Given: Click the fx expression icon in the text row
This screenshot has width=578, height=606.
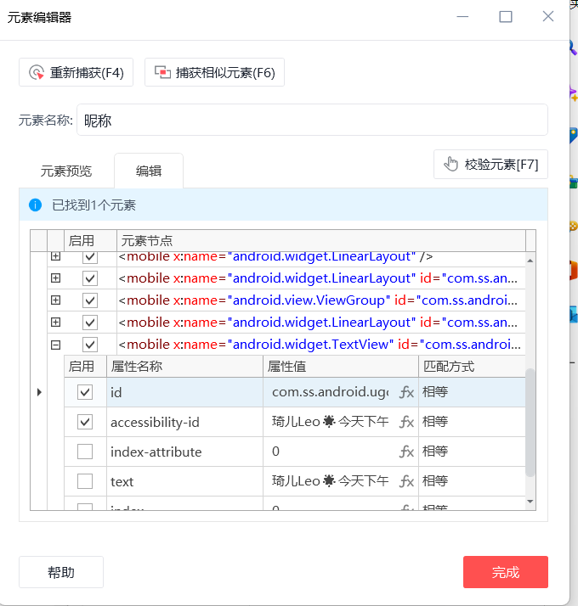Looking at the screenshot, I should pyautogui.click(x=406, y=481).
